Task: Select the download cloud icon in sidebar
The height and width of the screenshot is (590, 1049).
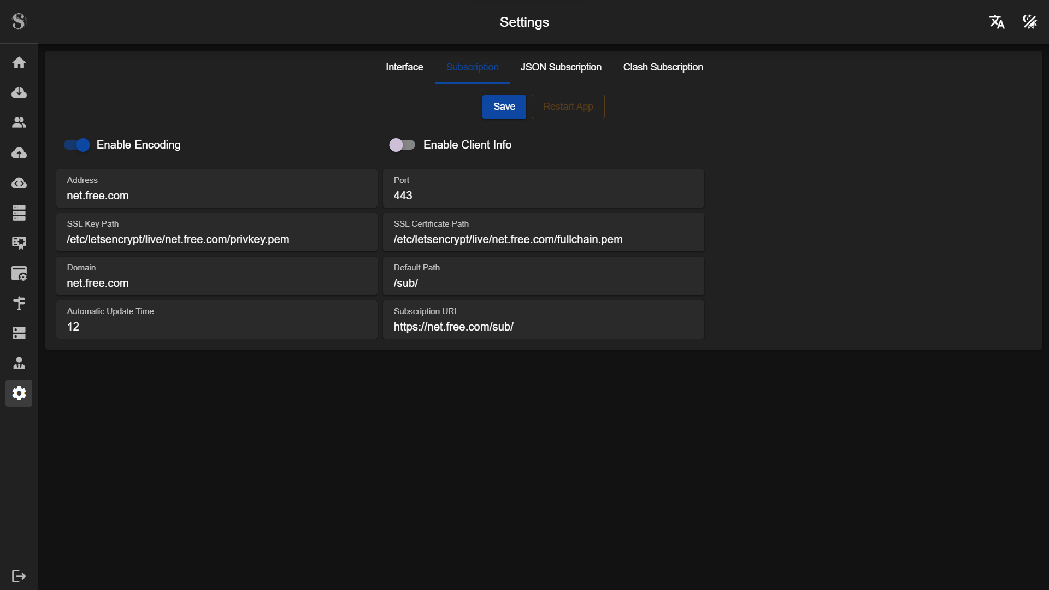Action: (x=19, y=93)
